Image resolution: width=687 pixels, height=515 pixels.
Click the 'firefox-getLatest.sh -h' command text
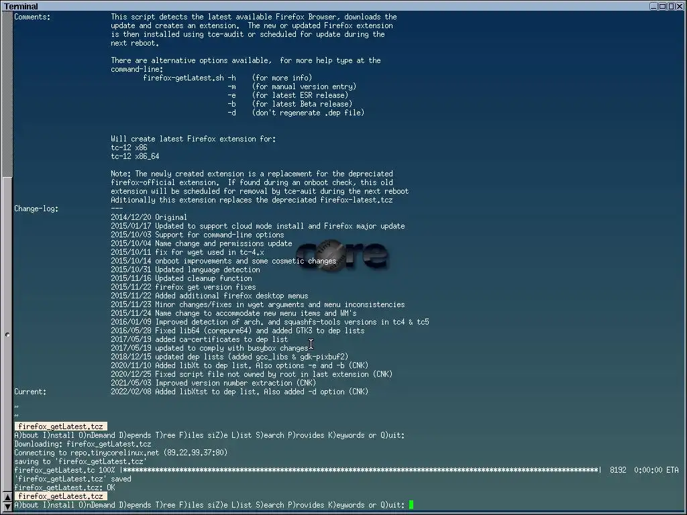[189, 78]
